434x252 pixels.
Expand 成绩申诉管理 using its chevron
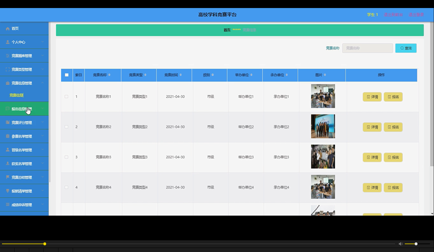click(x=42, y=204)
